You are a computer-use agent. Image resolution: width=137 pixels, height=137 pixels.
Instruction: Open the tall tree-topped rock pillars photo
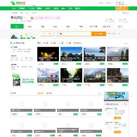click(x=118, y=54)
